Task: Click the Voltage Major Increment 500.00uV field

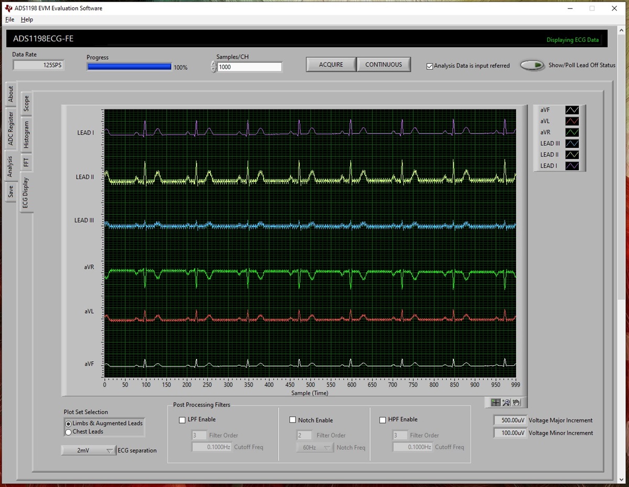Action: point(510,420)
